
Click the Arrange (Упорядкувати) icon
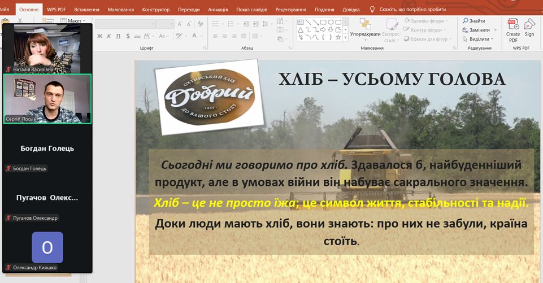click(x=365, y=25)
